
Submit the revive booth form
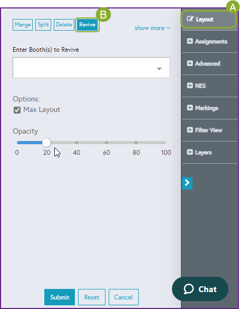point(60,297)
